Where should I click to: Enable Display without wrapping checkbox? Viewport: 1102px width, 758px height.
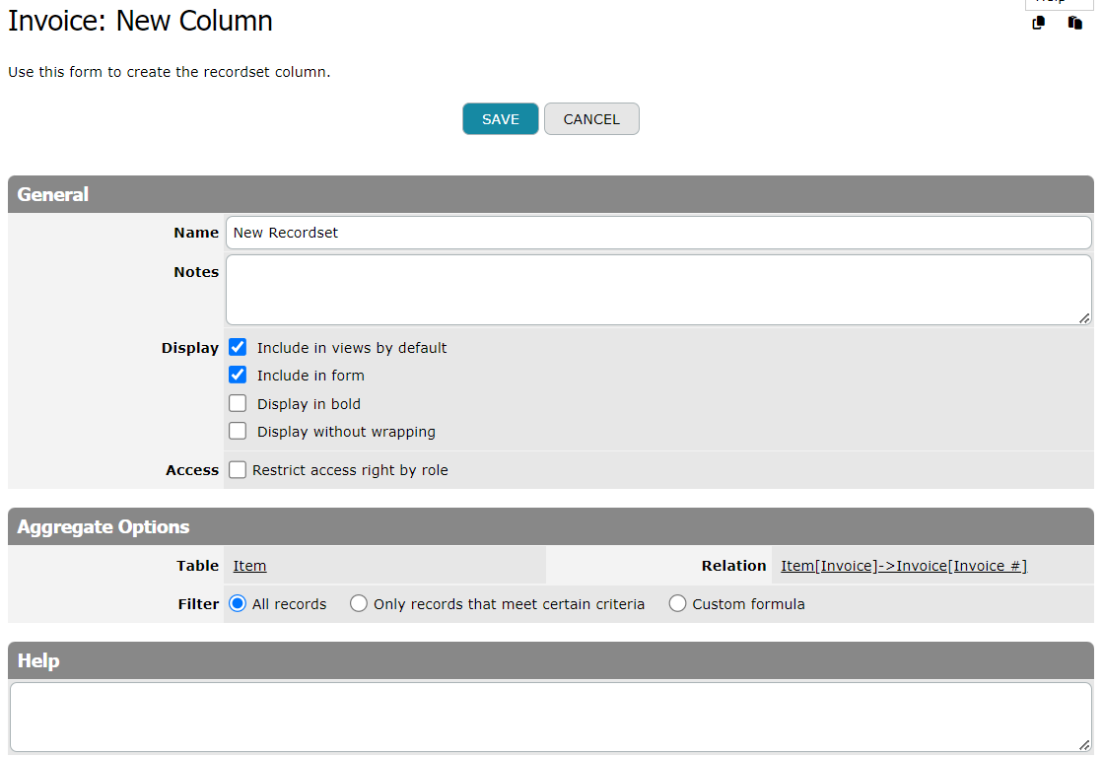click(x=238, y=431)
